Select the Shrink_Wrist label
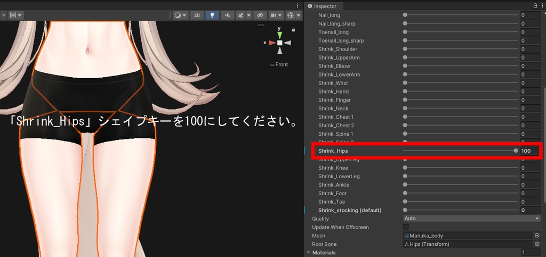The image size is (546, 257). 333,83
